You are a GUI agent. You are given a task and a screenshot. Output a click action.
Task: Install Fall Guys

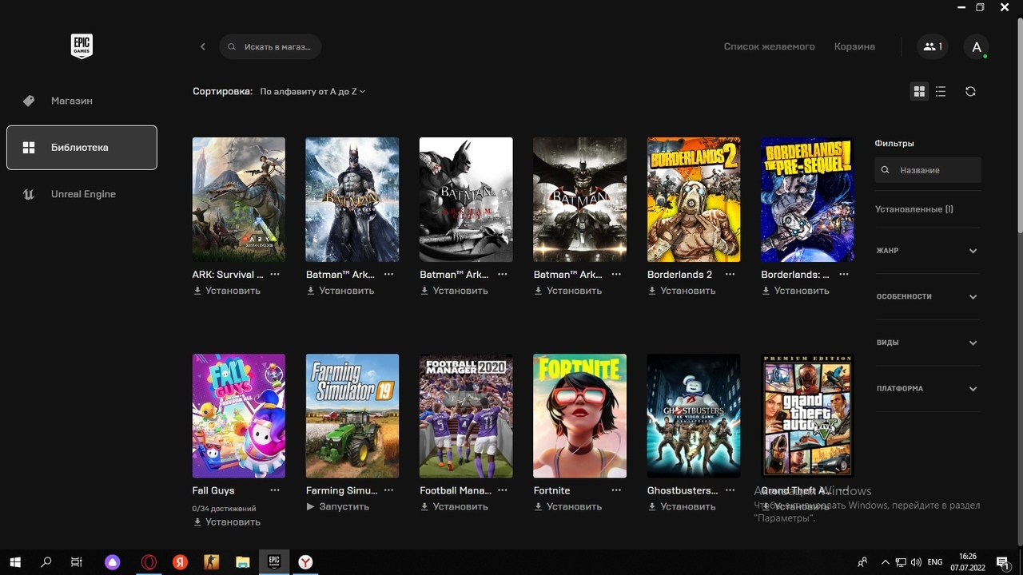(227, 522)
